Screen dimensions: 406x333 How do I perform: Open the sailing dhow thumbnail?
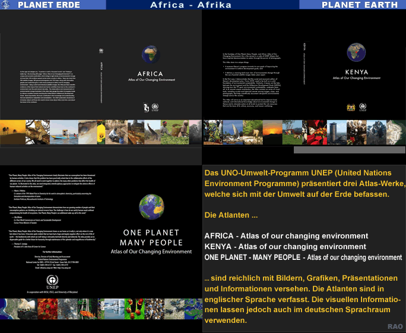[x=233, y=132]
